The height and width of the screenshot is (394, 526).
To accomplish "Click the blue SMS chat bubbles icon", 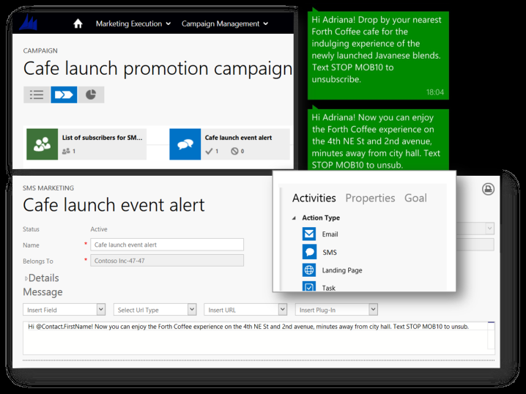I will [x=185, y=144].
